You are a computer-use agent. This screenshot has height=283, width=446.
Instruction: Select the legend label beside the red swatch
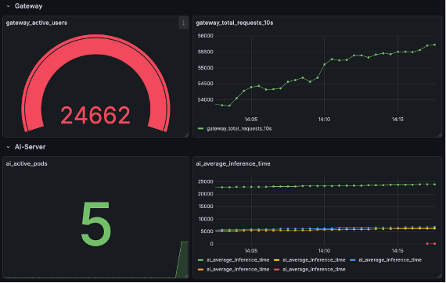(314, 270)
